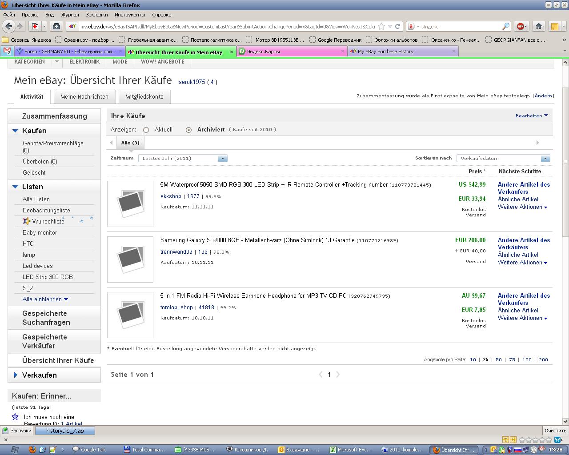Image resolution: width=569 pixels, height=455 pixels.
Task: Select the Archiviert radio button
Action: pyautogui.click(x=188, y=130)
